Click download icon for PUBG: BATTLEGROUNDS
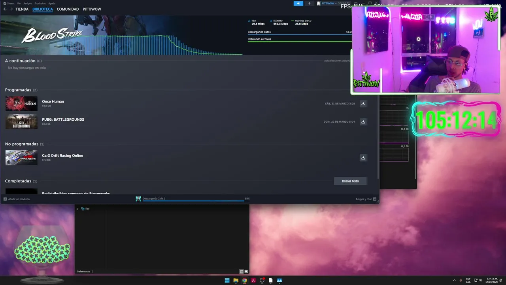 tap(363, 122)
